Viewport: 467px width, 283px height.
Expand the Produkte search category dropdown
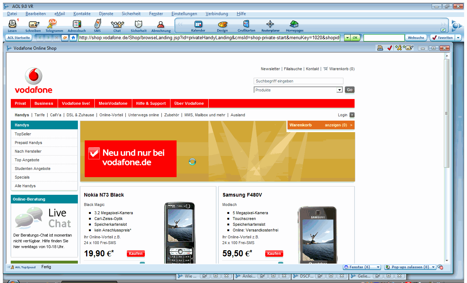[339, 90]
